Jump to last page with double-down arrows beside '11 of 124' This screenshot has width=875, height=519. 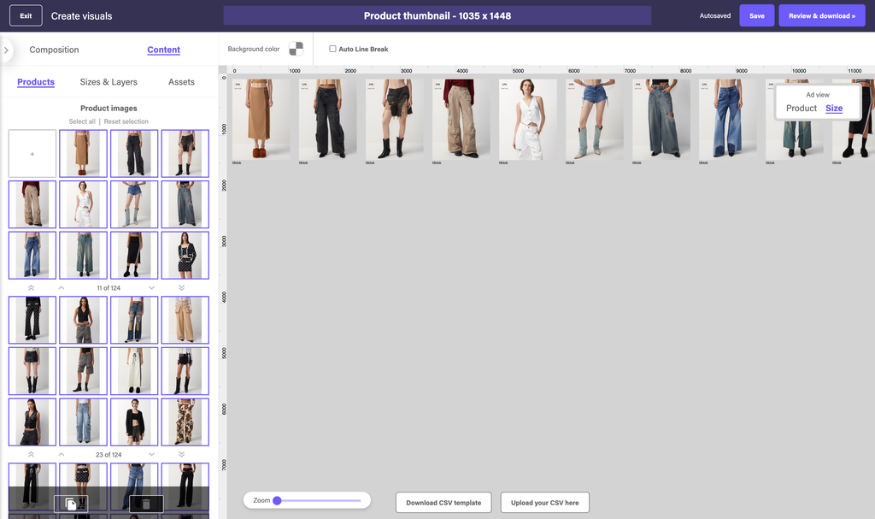[x=182, y=288]
